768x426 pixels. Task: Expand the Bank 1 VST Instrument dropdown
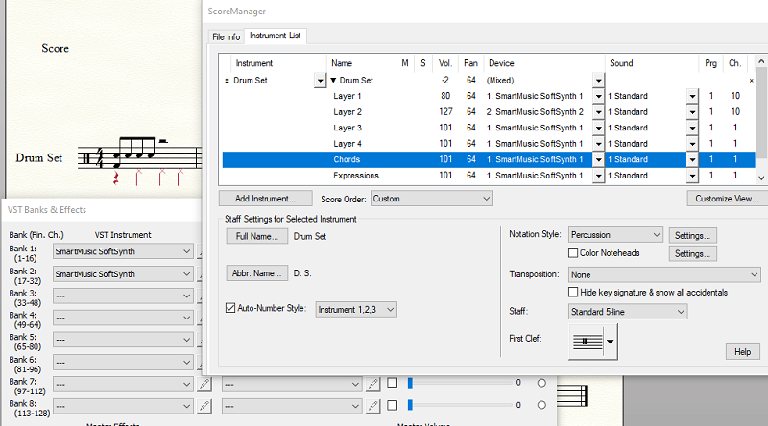123,250
